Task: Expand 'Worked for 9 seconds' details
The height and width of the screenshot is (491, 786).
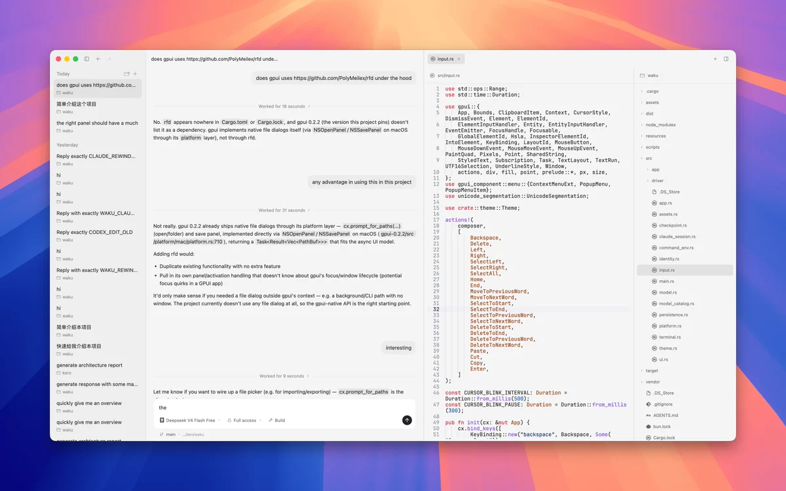Action: pyautogui.click(x=284, y=376)
